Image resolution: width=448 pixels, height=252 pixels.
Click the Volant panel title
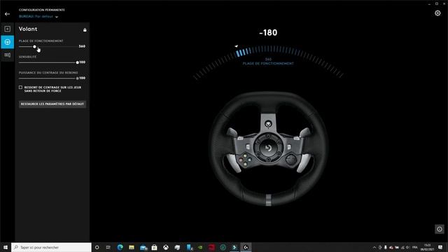(28, 29)
